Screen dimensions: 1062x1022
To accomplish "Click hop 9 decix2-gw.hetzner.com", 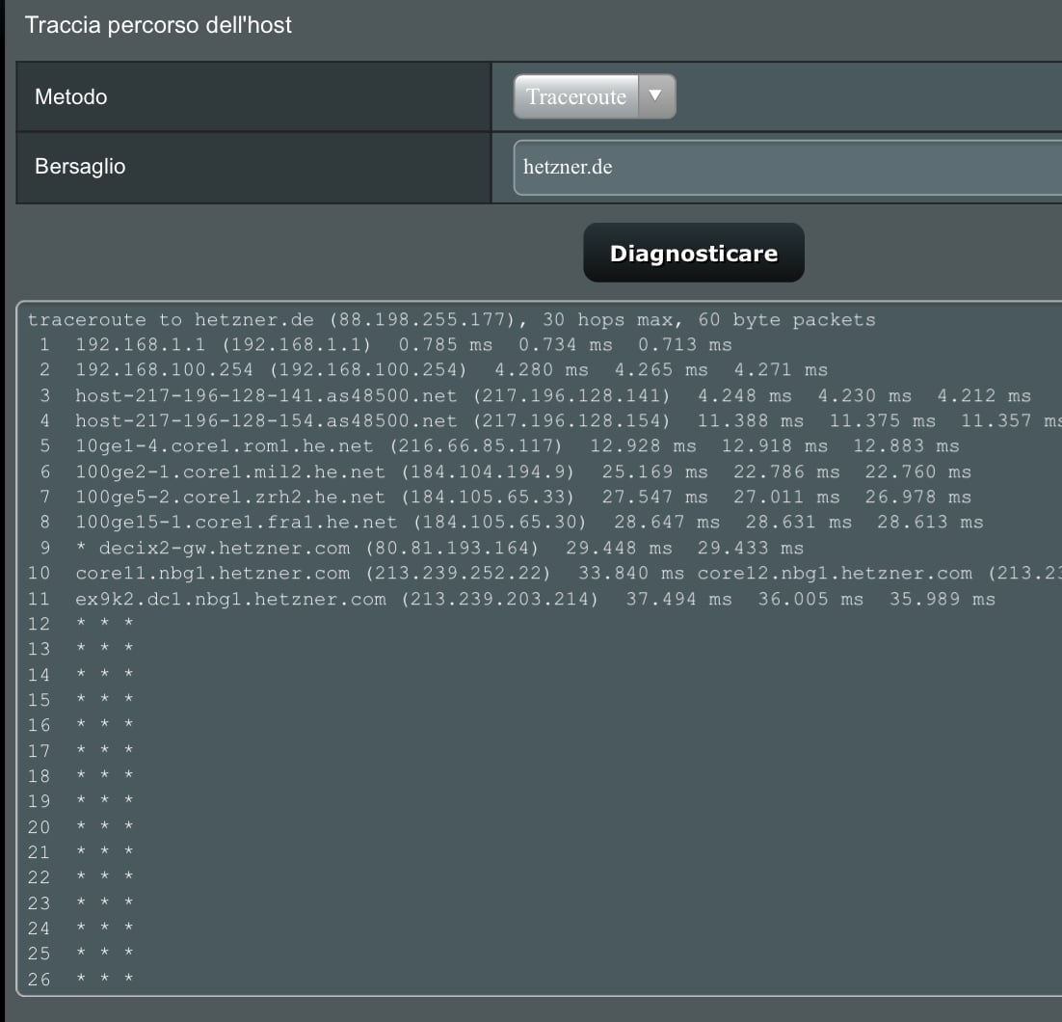I will (225, 548).
